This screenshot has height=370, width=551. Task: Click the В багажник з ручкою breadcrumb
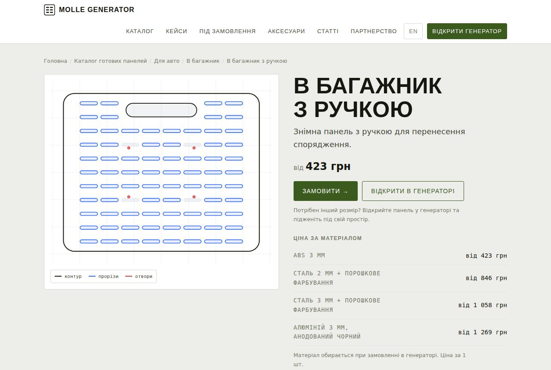pos(257,61)
